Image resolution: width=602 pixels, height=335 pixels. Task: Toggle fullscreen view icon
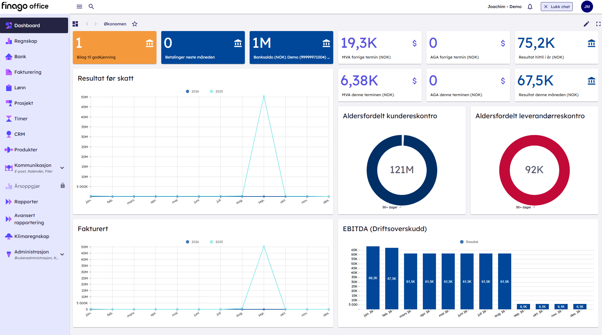(x=598, y=24)
